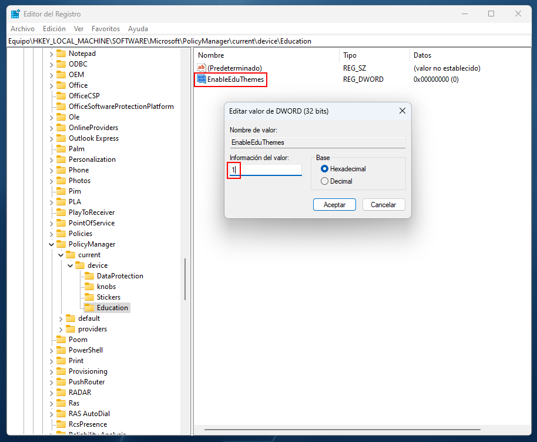Click the Personalization folder icon
The width and height of the screenshot is (537, 442).
pos(61,159)
